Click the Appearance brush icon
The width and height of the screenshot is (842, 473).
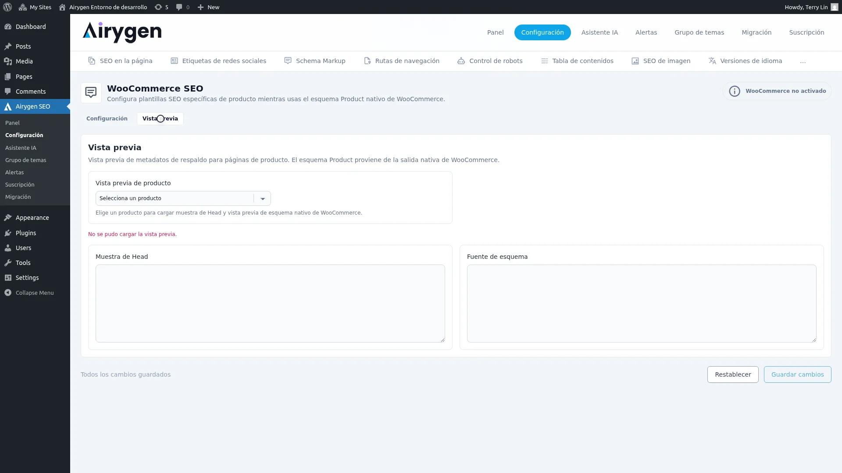(x=8, y=218)
